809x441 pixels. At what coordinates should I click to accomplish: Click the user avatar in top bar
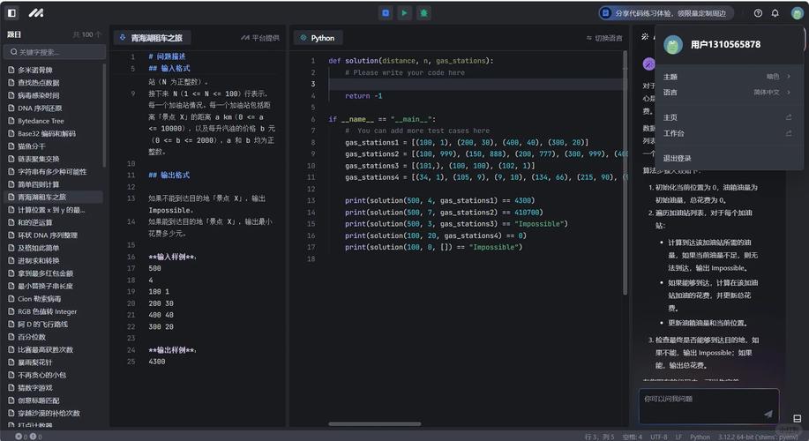[x=797, y=13]
